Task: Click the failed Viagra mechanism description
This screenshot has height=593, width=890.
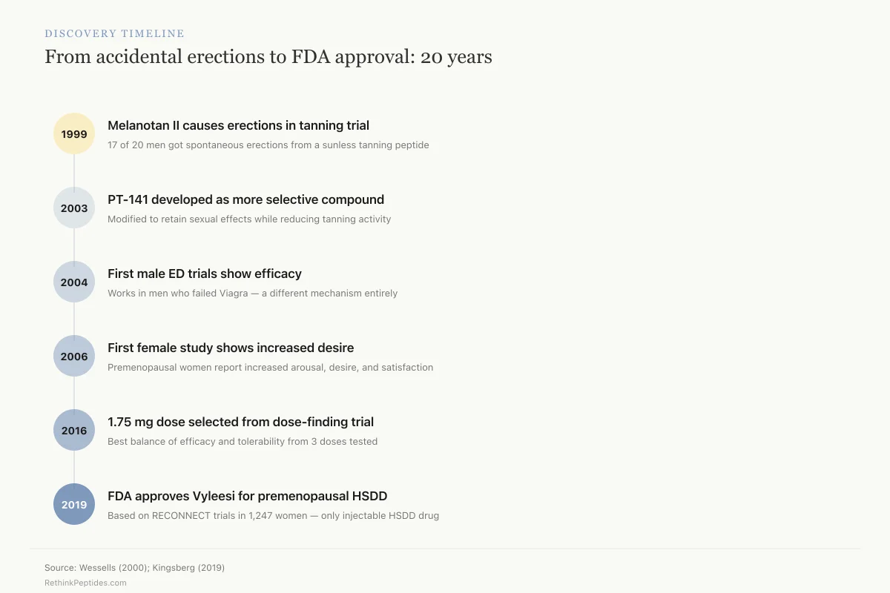Action: click(252, 294)
